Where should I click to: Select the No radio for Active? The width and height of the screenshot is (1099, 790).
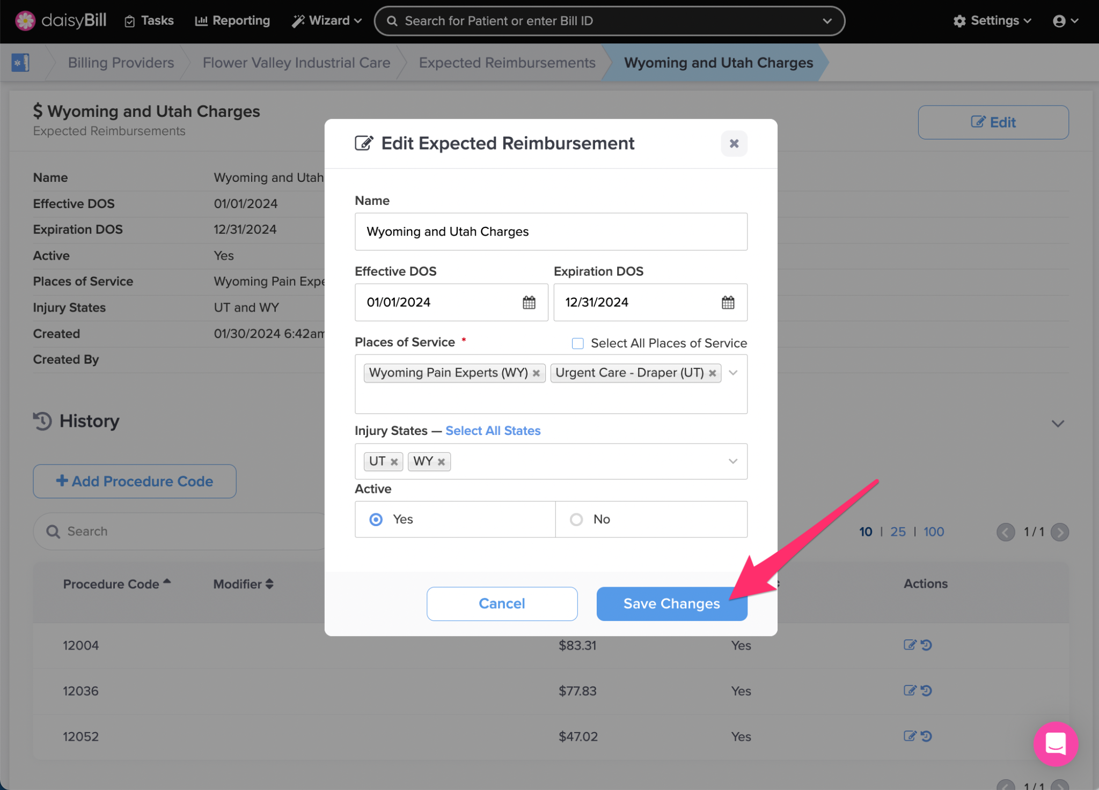(x=576, y=519)
